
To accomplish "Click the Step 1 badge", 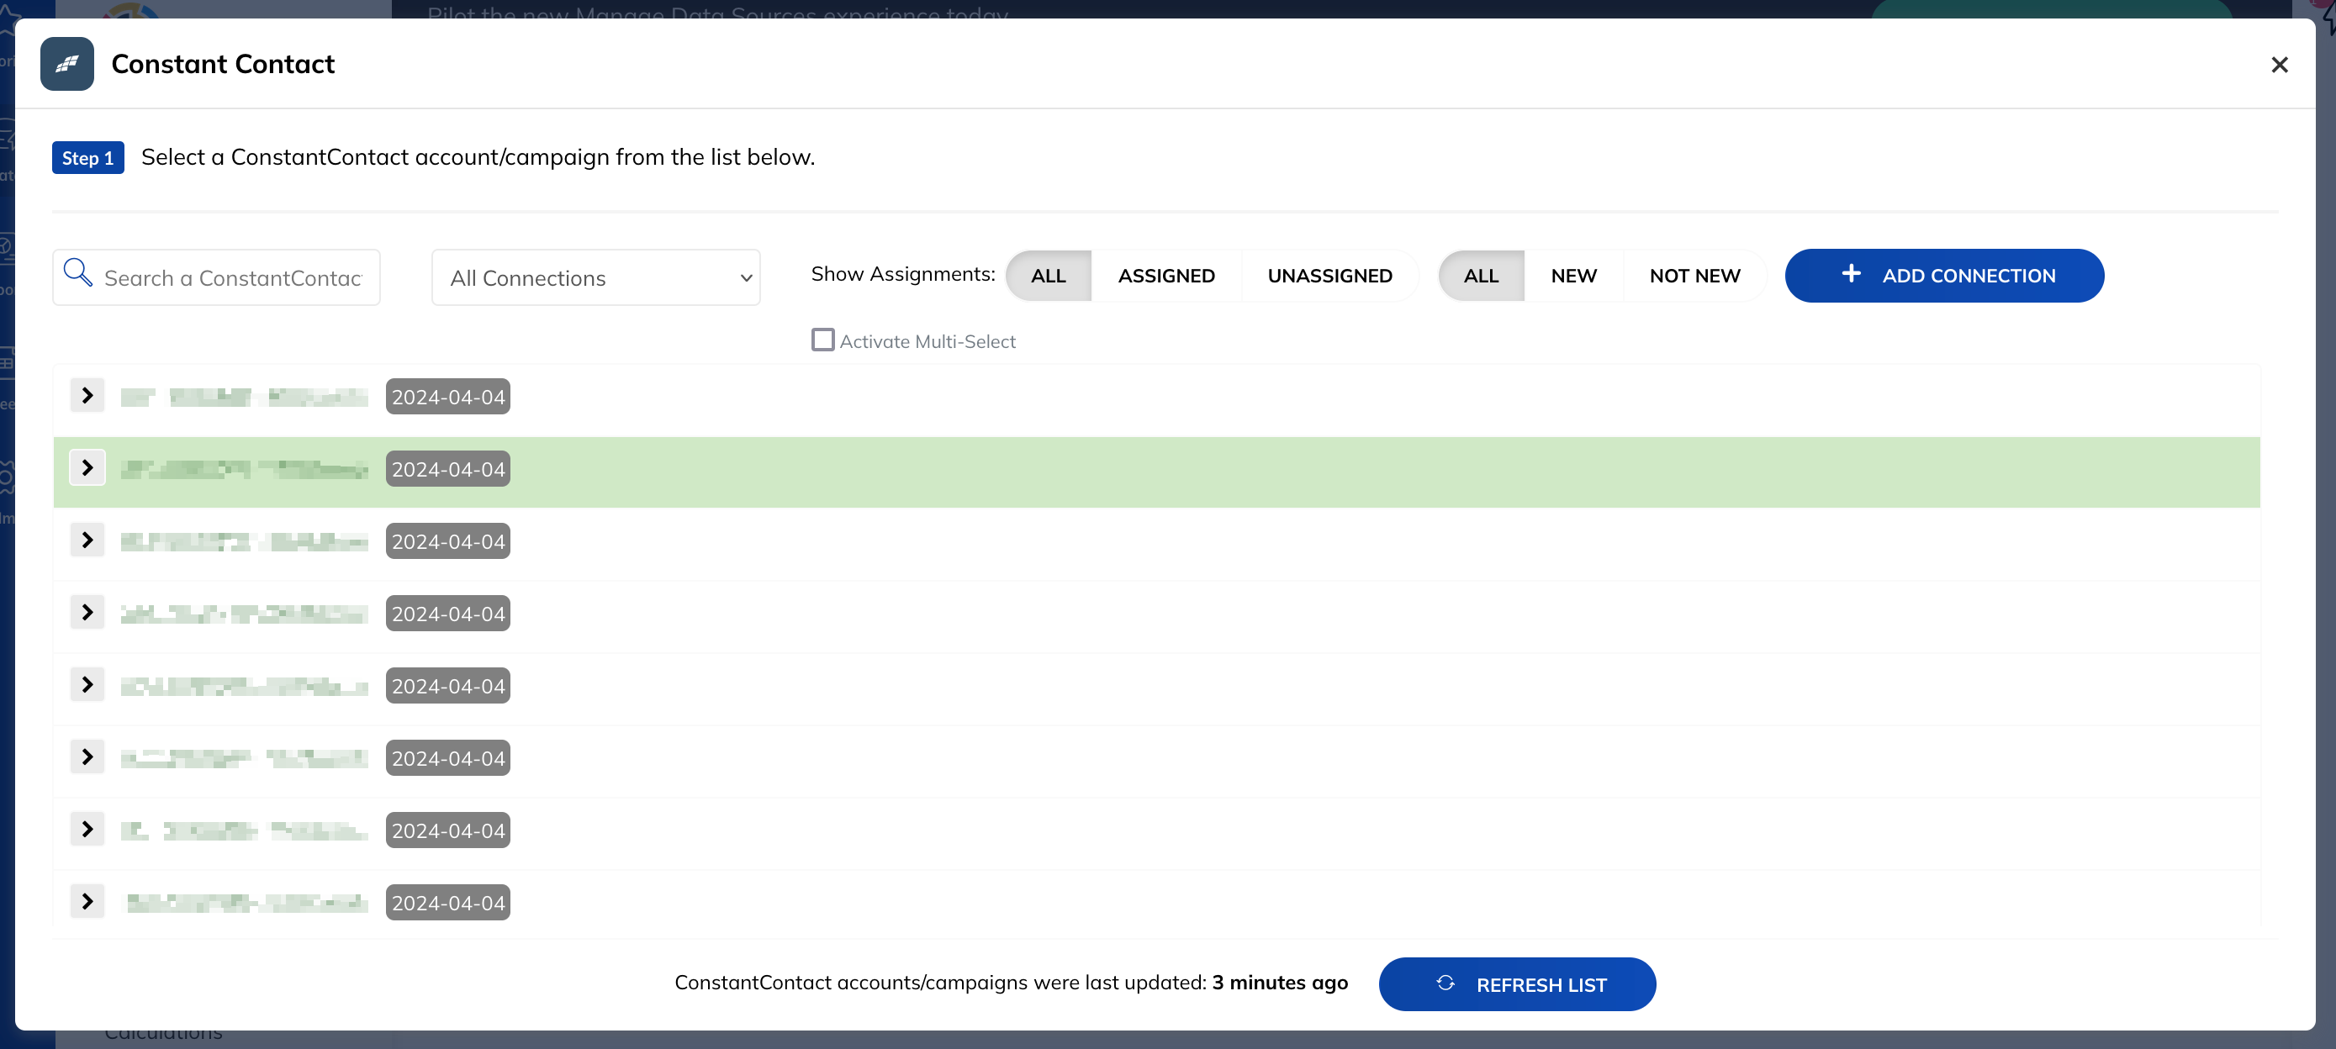I will click(x=87, y=158).
